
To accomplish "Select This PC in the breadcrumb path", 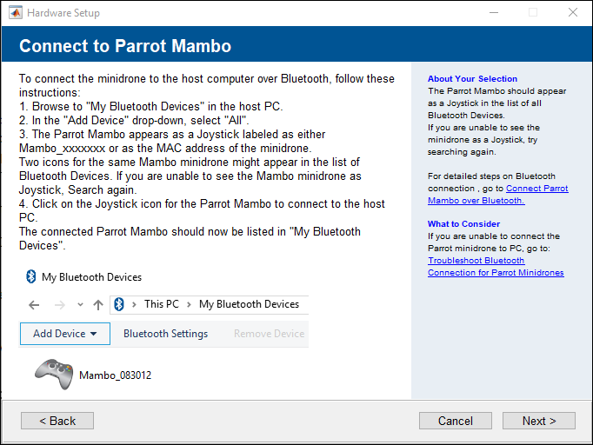I will (161, 304).
